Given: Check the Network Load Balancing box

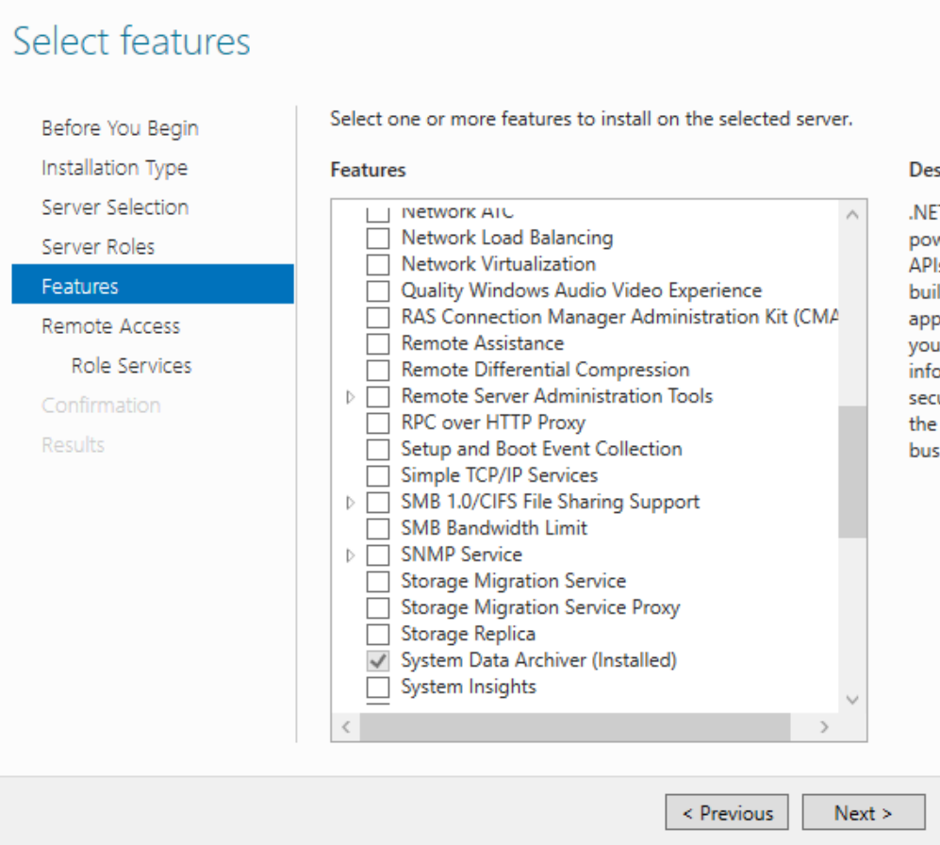Looking at the screenshot, I should coord(377,239).
